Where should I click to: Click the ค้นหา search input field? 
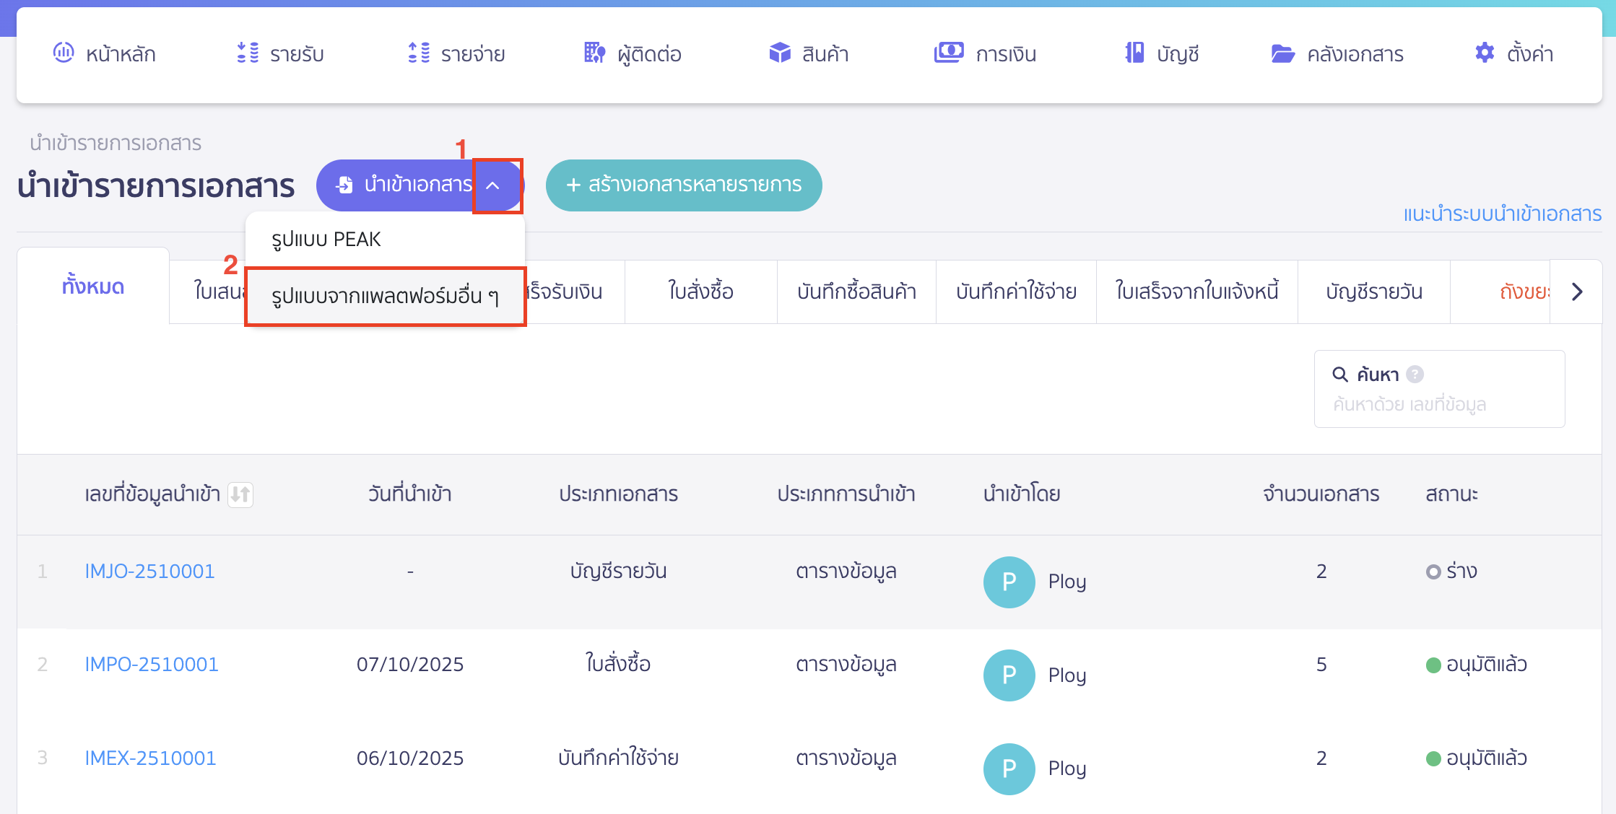point(1441,404)
